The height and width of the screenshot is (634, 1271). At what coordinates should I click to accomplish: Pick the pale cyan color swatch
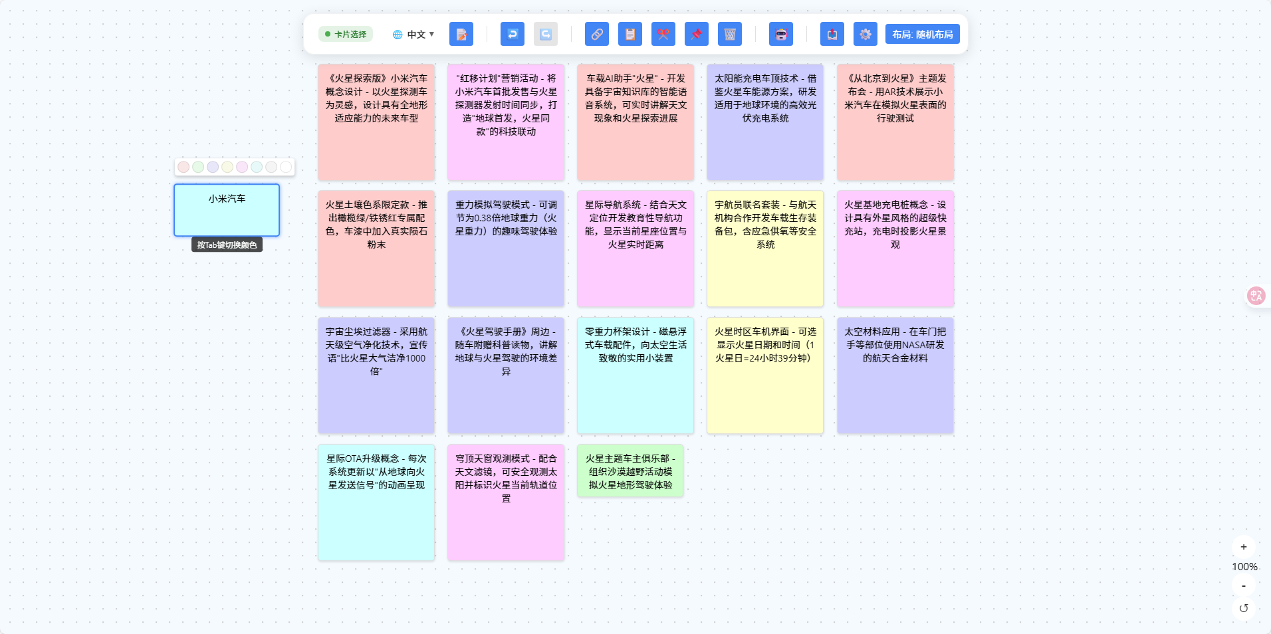pyautogui.click(x=257, y=167)
